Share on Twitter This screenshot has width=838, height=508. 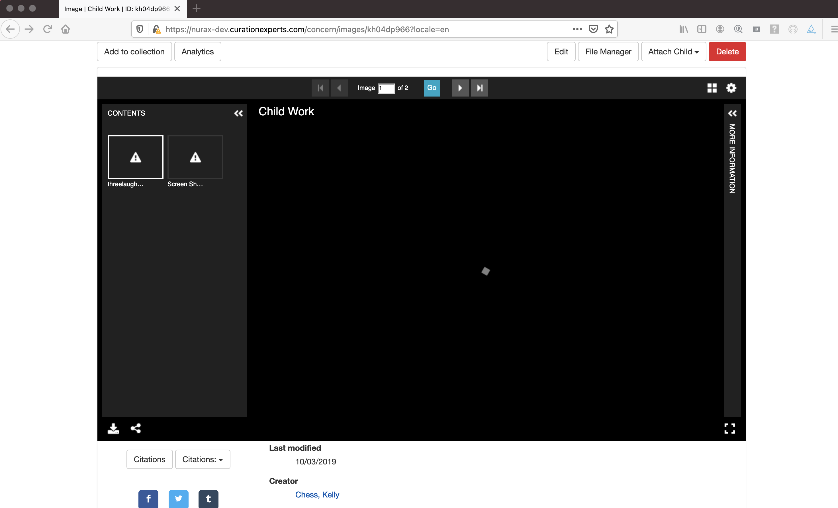click(179, 499)
